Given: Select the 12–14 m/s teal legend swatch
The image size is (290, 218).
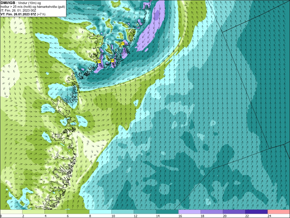Looking at the screenshot, I should pyautogui.click(x=145, y=212).
